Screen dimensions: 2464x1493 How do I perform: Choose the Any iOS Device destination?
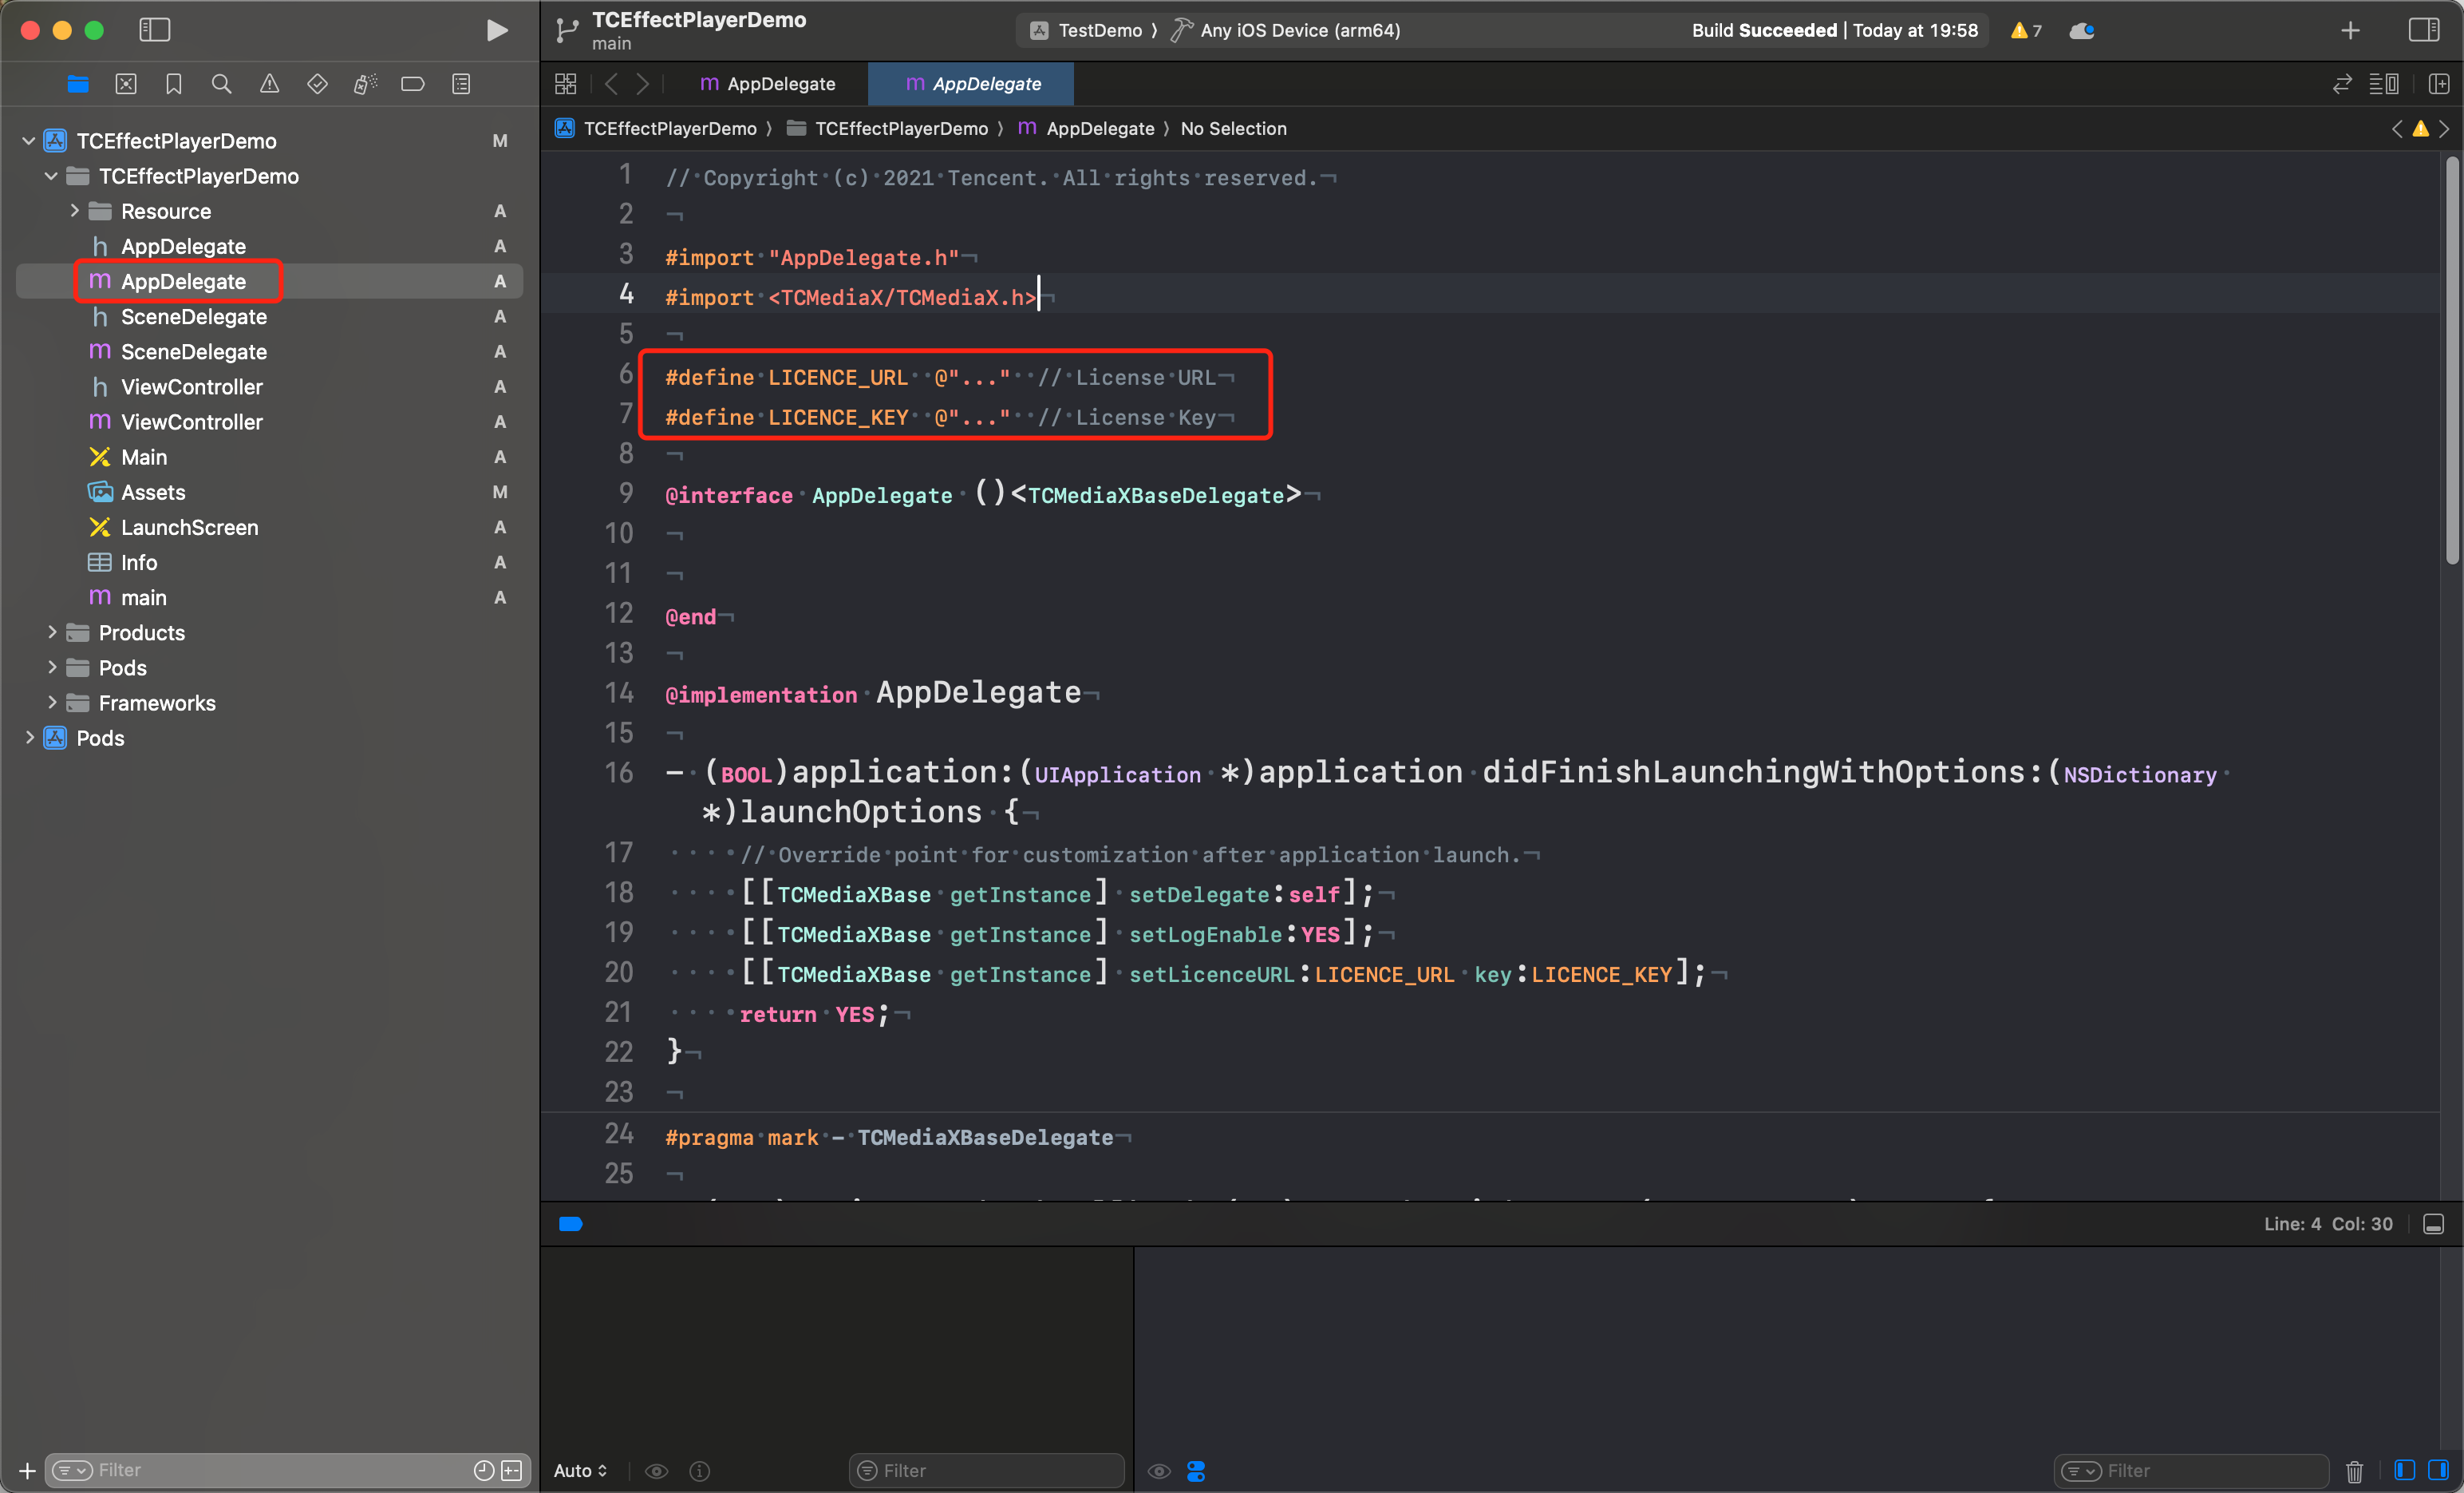(x=1300, y=30)
